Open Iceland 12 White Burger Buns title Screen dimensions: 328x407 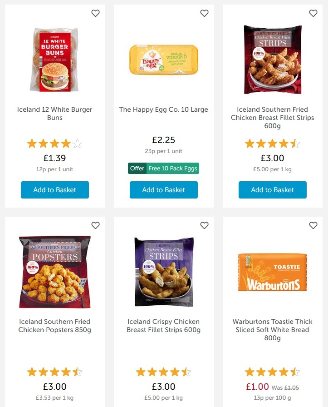click(55, 114)
